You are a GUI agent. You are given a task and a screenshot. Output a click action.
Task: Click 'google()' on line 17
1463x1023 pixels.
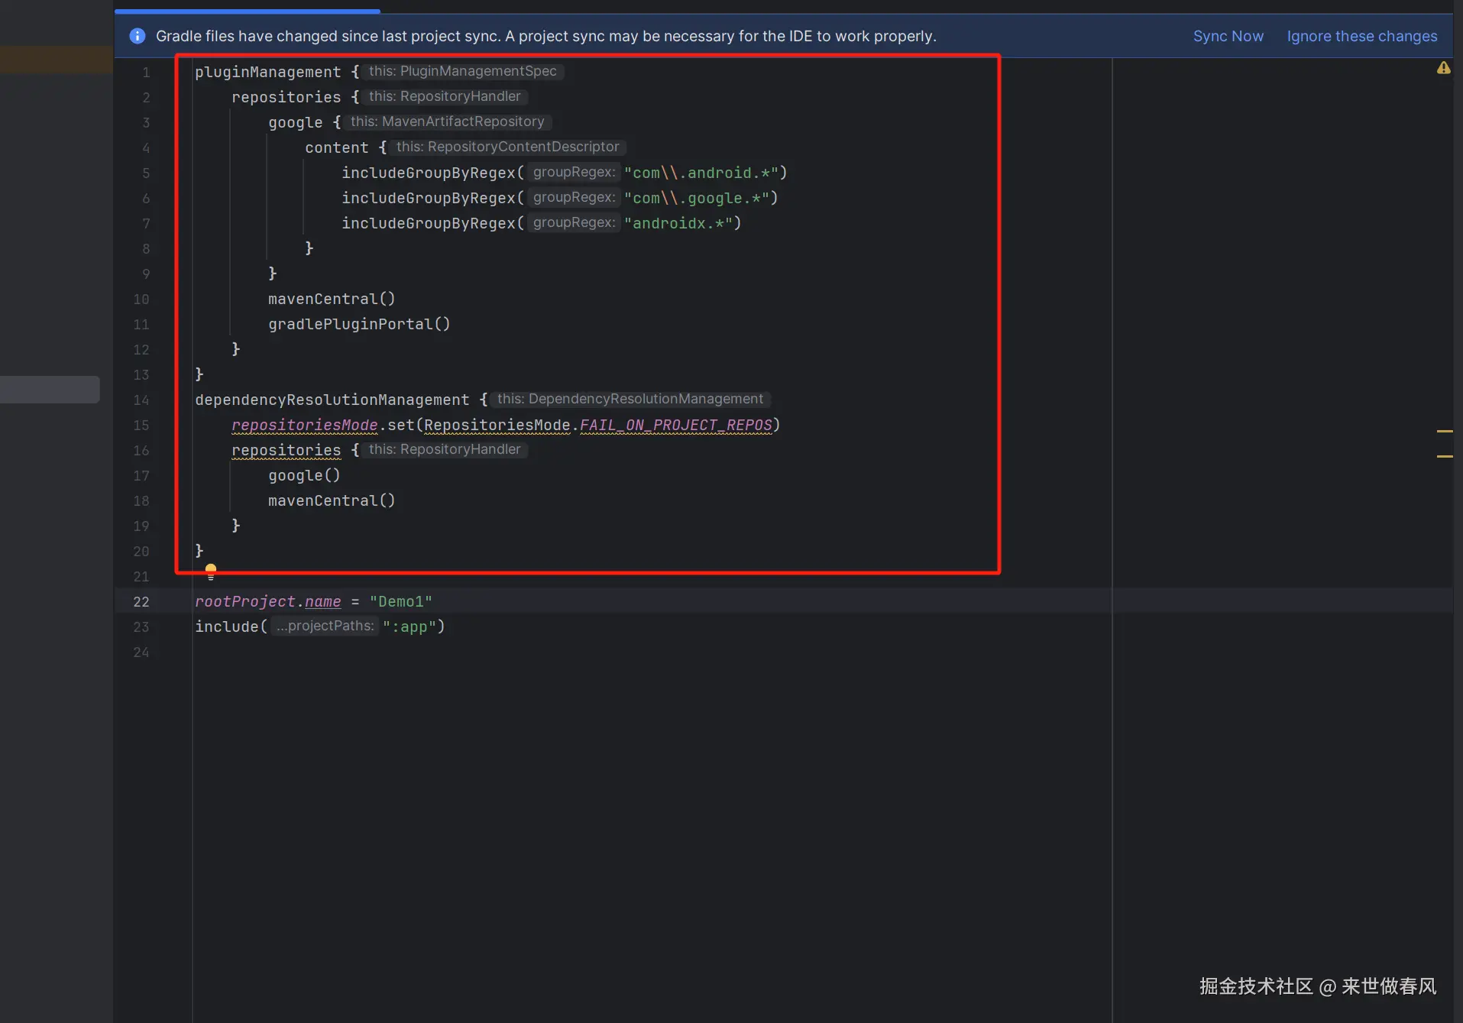tap(304, 475)
